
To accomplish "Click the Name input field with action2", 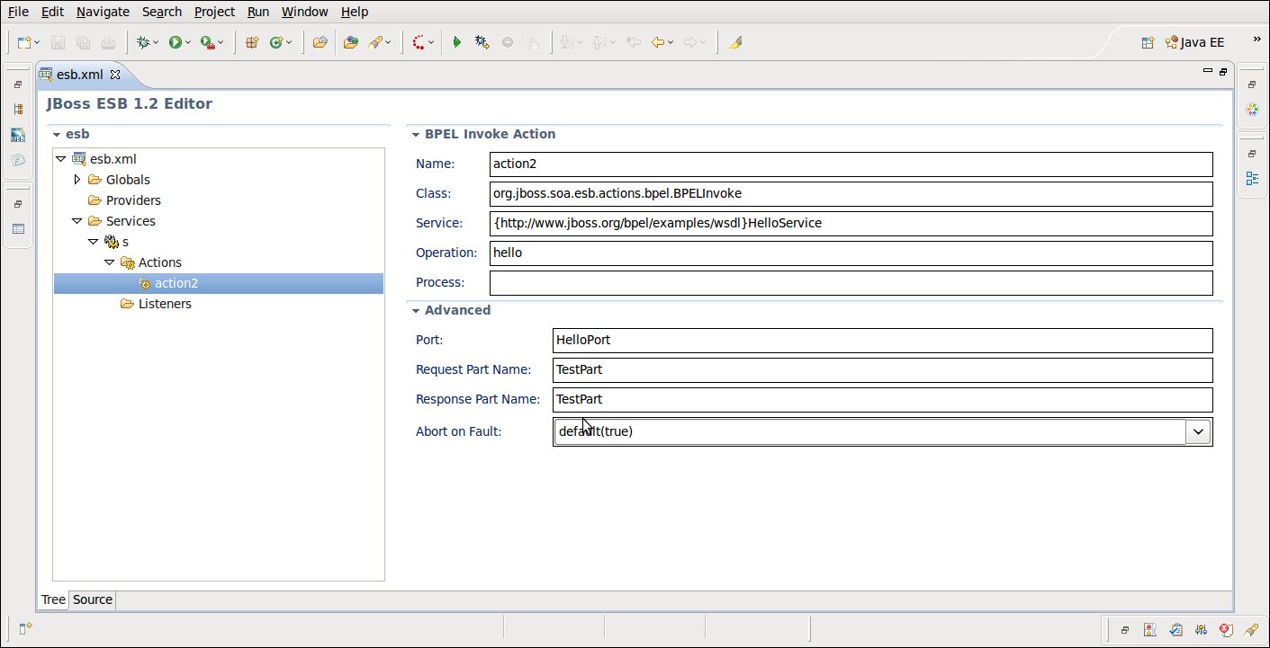I will pos(851,164).
